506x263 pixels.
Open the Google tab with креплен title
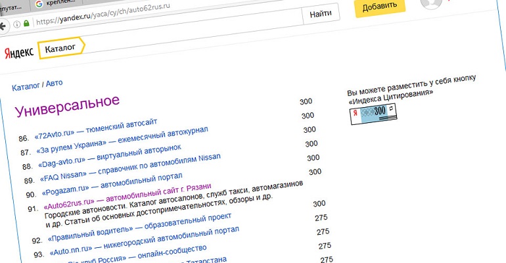55,4
